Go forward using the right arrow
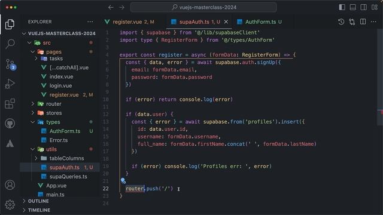Viewport: 383px width, 215px height. point(121,7)
